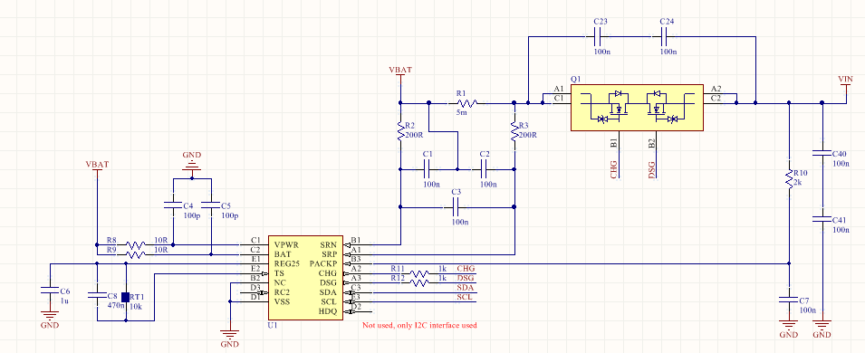Select resistor R10 2k symbol

[x=789, y=179]
